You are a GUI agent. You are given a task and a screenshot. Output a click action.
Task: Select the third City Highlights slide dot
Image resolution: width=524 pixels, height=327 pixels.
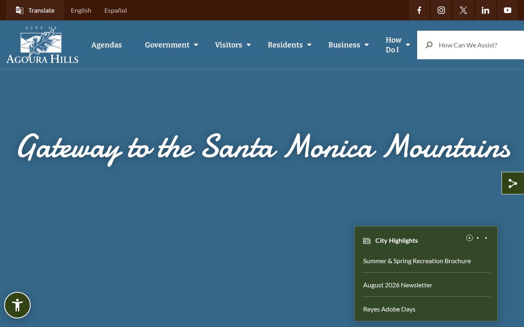click(486, 238)
